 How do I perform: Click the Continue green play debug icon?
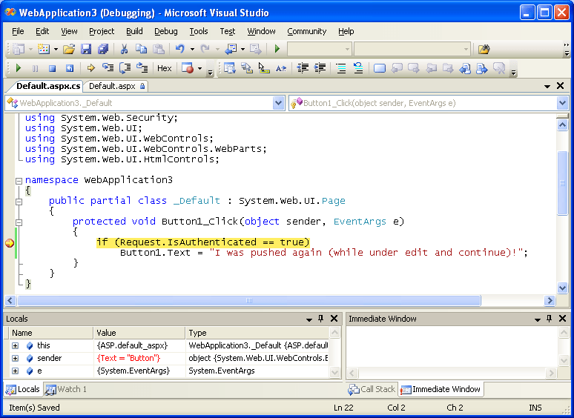(19, 68)
